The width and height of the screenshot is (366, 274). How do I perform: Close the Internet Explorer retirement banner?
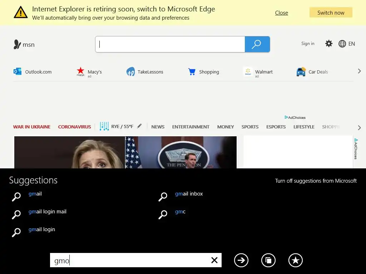(282, 13)
